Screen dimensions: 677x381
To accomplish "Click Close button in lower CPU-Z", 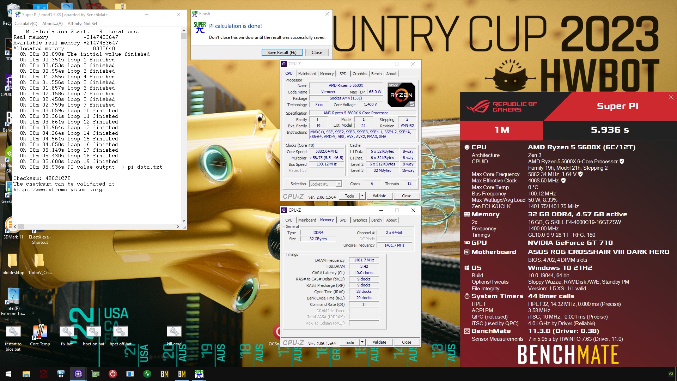I will pos(407,342).
